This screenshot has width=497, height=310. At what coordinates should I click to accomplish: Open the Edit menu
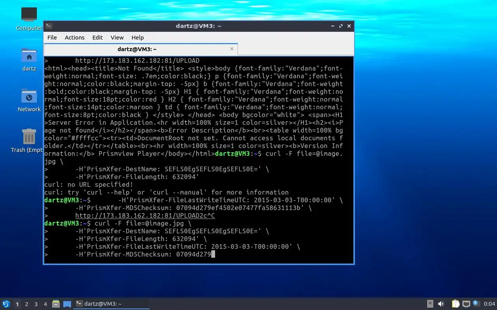coord(97,38)
